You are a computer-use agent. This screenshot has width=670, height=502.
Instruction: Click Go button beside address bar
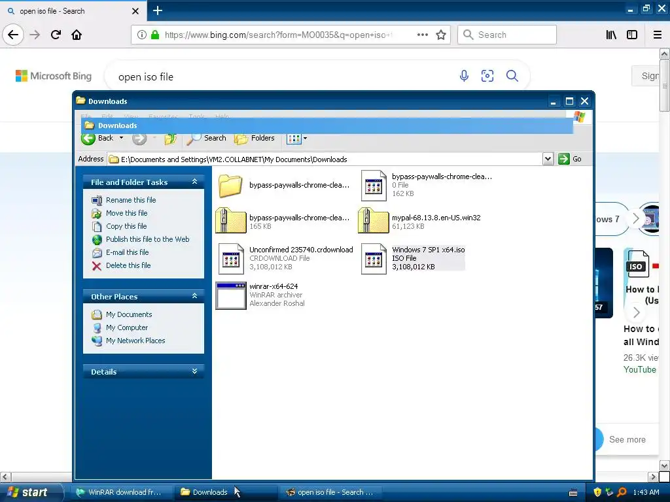tap(570, 159)
